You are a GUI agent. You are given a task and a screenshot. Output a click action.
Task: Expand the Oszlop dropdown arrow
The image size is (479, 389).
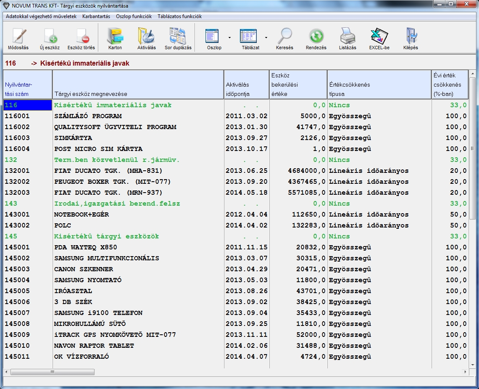pyautogui.click(x=229, y=37)
